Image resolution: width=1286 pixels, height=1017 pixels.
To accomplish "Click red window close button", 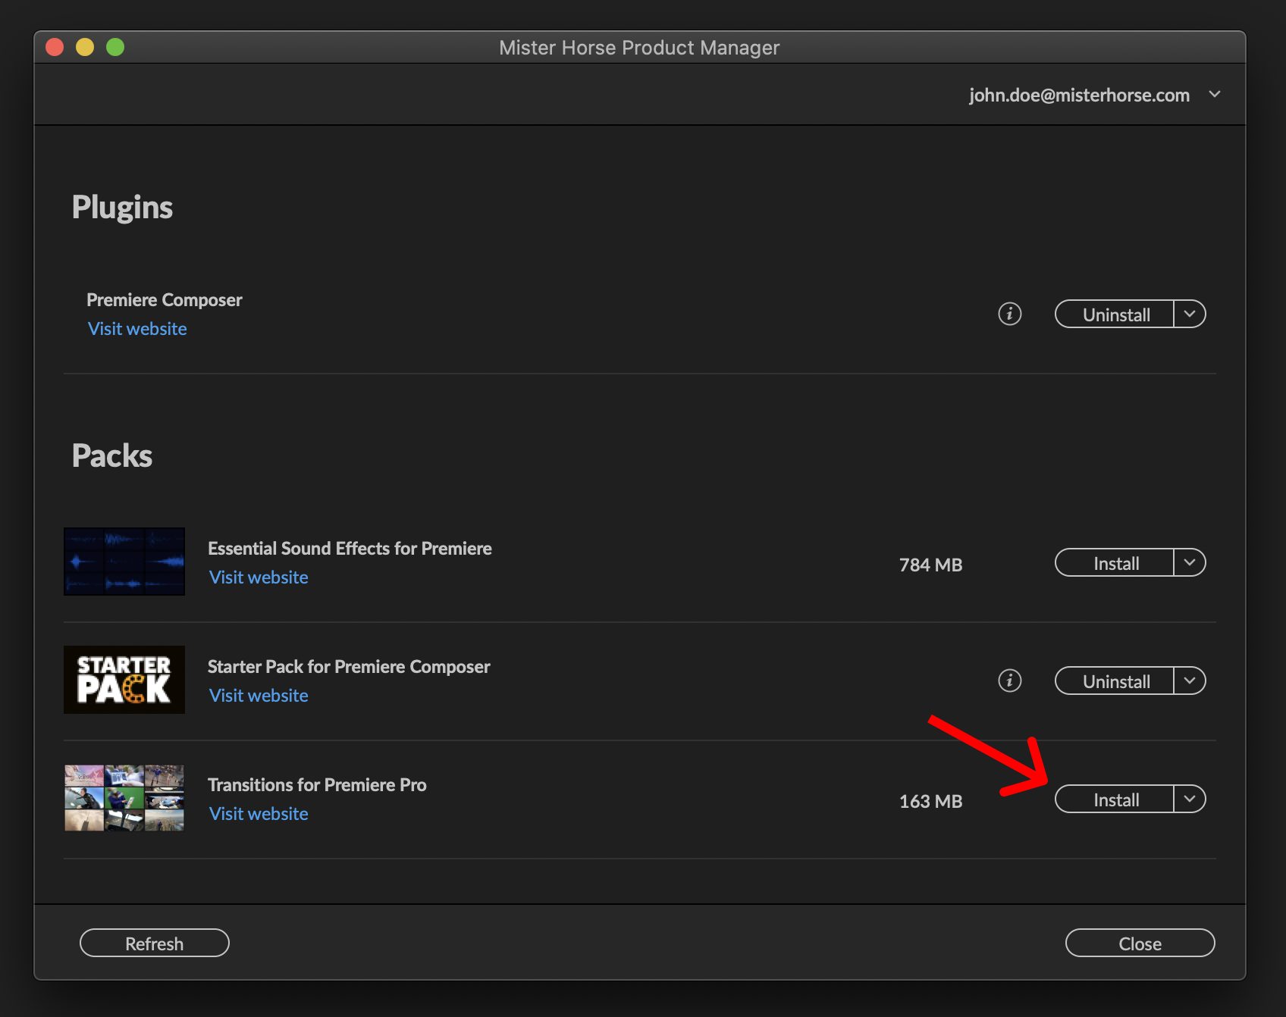I will pyautogui.click(x=55, y=47).
